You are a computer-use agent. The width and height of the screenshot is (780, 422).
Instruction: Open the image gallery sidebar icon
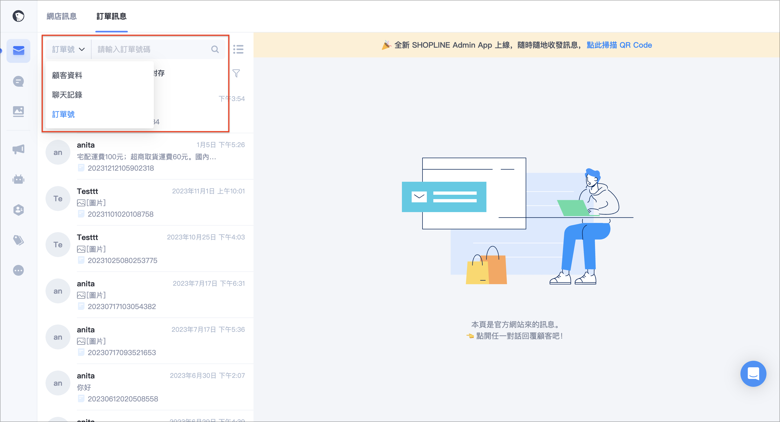(18, 111)
